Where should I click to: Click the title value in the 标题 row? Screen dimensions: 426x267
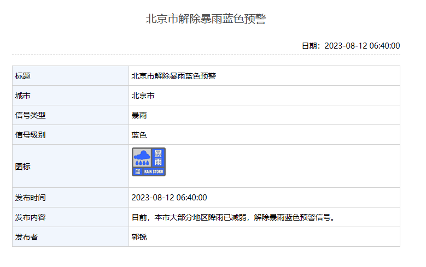click(173, 76)
